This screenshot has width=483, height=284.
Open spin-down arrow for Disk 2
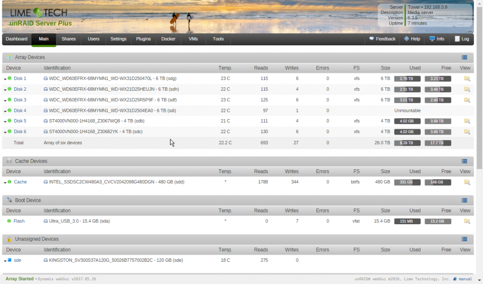pyautogui.click(x=5, y=90)
